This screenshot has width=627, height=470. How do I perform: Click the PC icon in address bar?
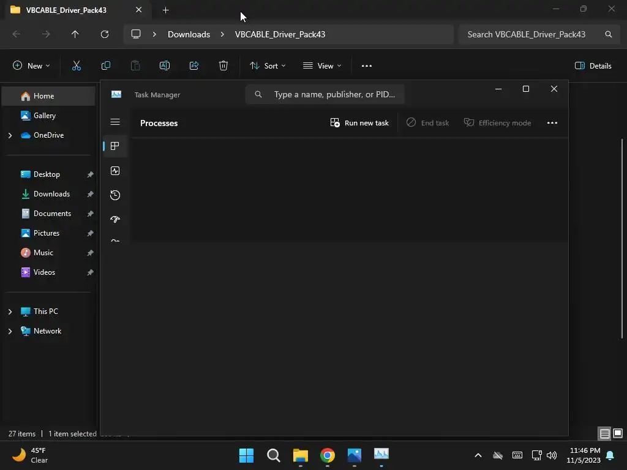click(x=136, y=34)
